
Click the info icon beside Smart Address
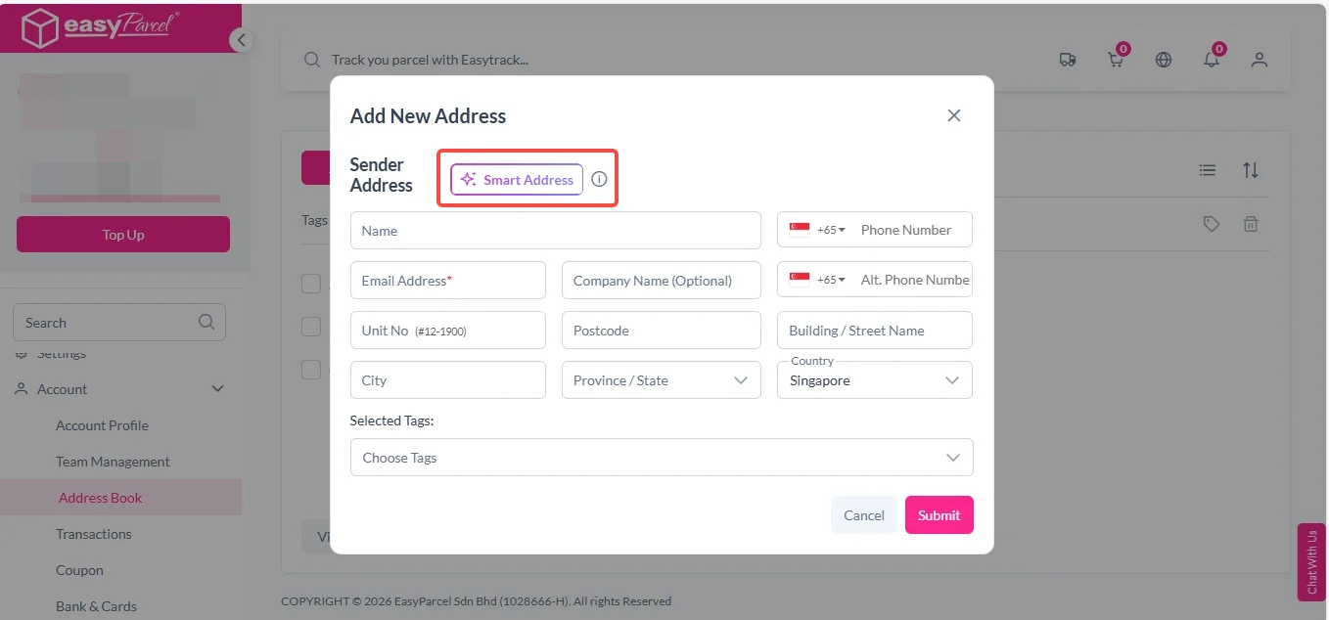pyautogui.click(x=598, y=179)
